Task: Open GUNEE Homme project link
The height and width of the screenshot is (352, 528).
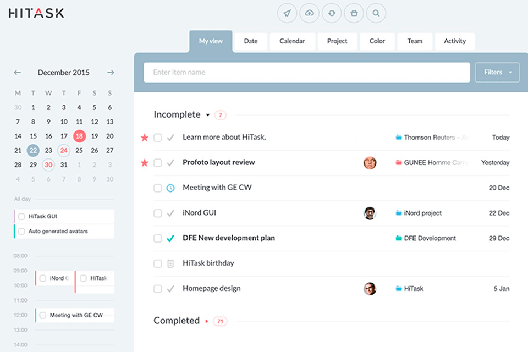Action: 436,163
